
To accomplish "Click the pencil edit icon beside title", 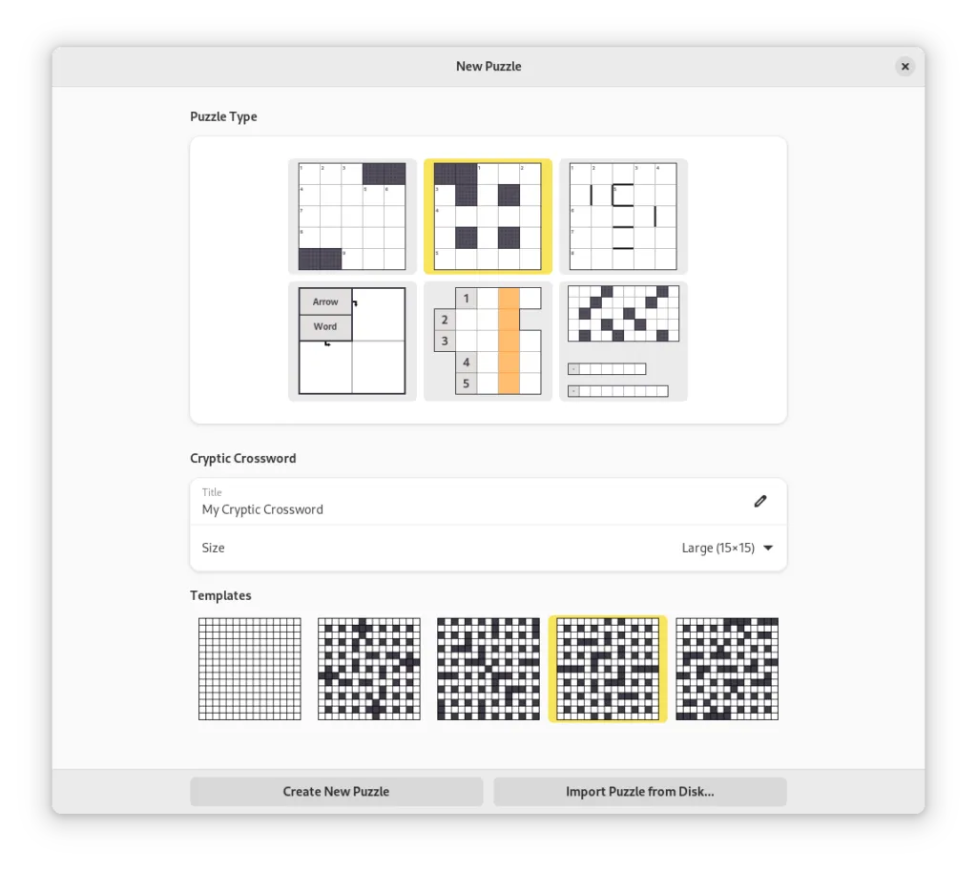I will [x=759, y=501].
